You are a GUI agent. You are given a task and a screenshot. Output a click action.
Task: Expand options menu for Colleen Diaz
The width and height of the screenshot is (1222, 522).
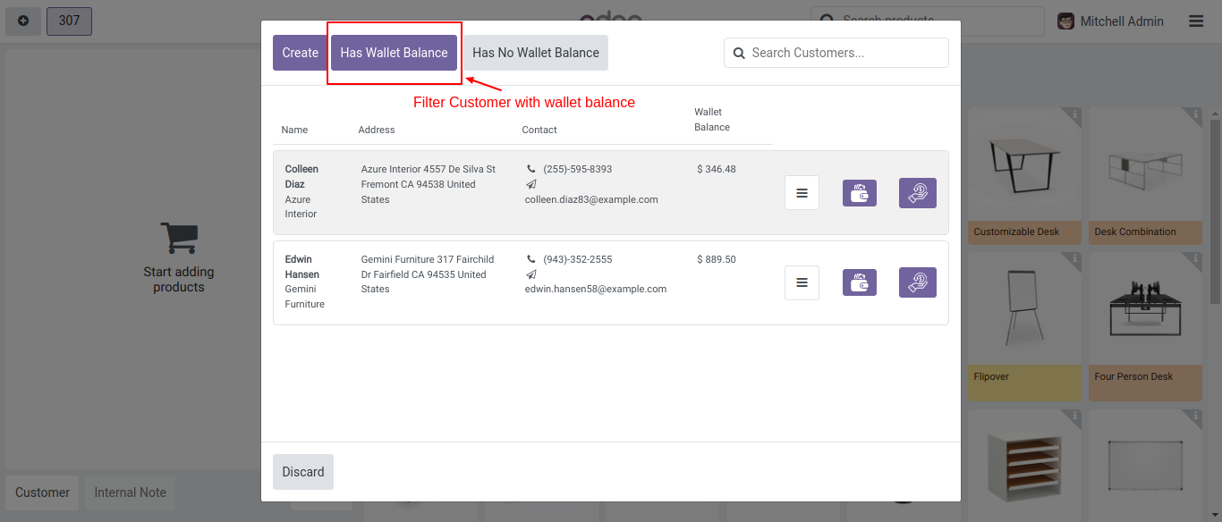tap(802, 193)
